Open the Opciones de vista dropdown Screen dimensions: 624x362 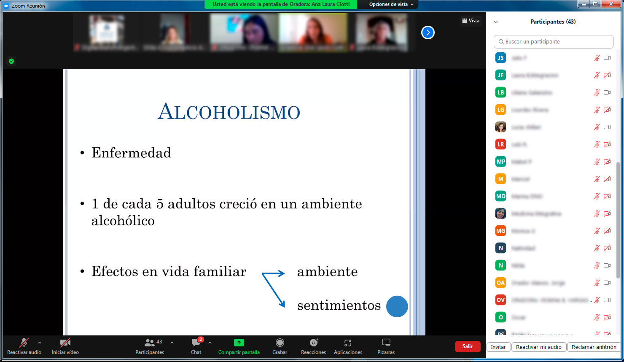click(391, 4)
